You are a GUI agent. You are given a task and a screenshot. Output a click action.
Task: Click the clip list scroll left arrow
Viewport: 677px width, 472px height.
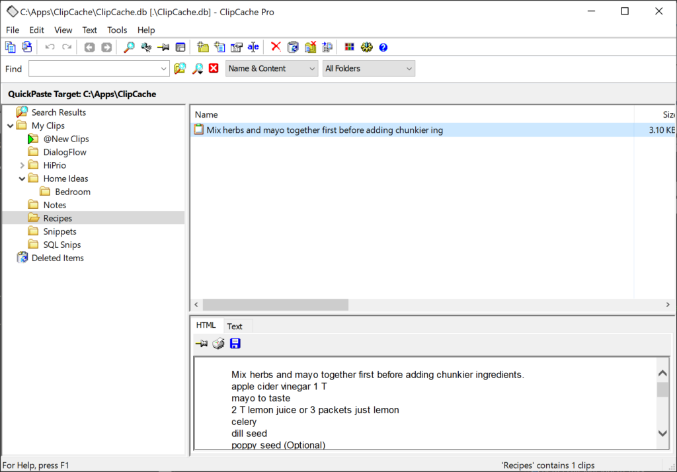pyautogui.click(x=196, y=305)
